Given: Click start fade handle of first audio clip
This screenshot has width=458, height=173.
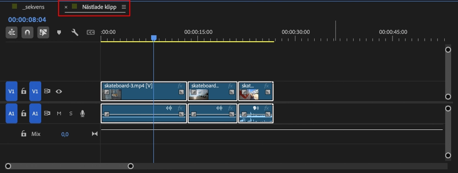Looking at the screenshot, I should click(x=107, y=114).
